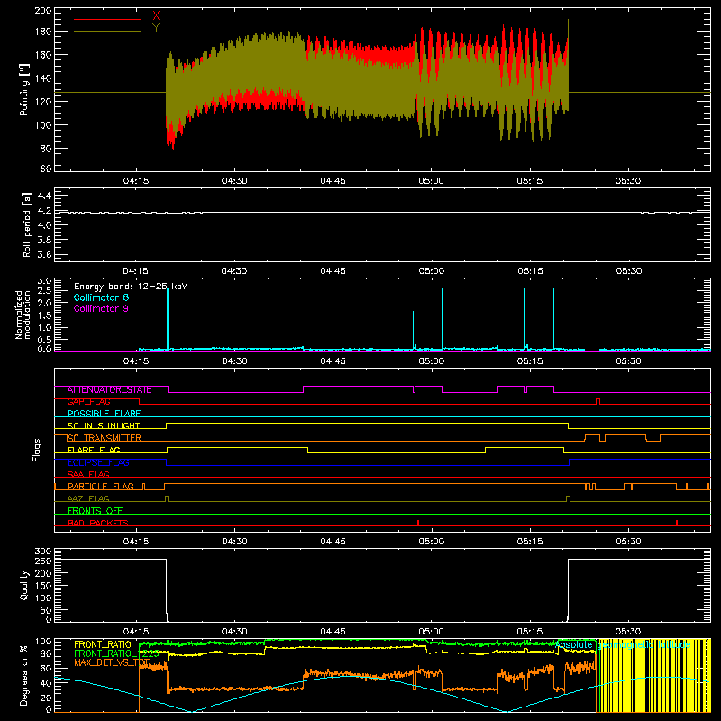
Task: Click the red X legend line sample
Action: (107, 19)
